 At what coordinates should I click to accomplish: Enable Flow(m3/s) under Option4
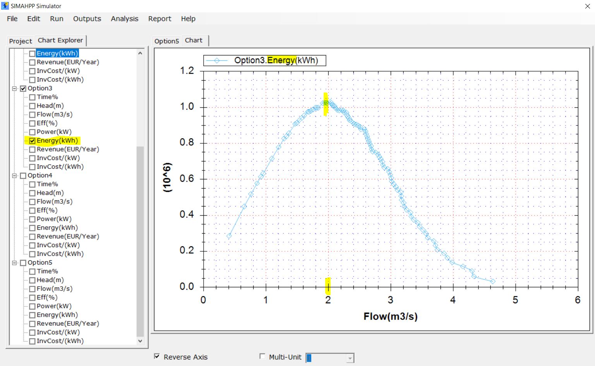point(33,202)
